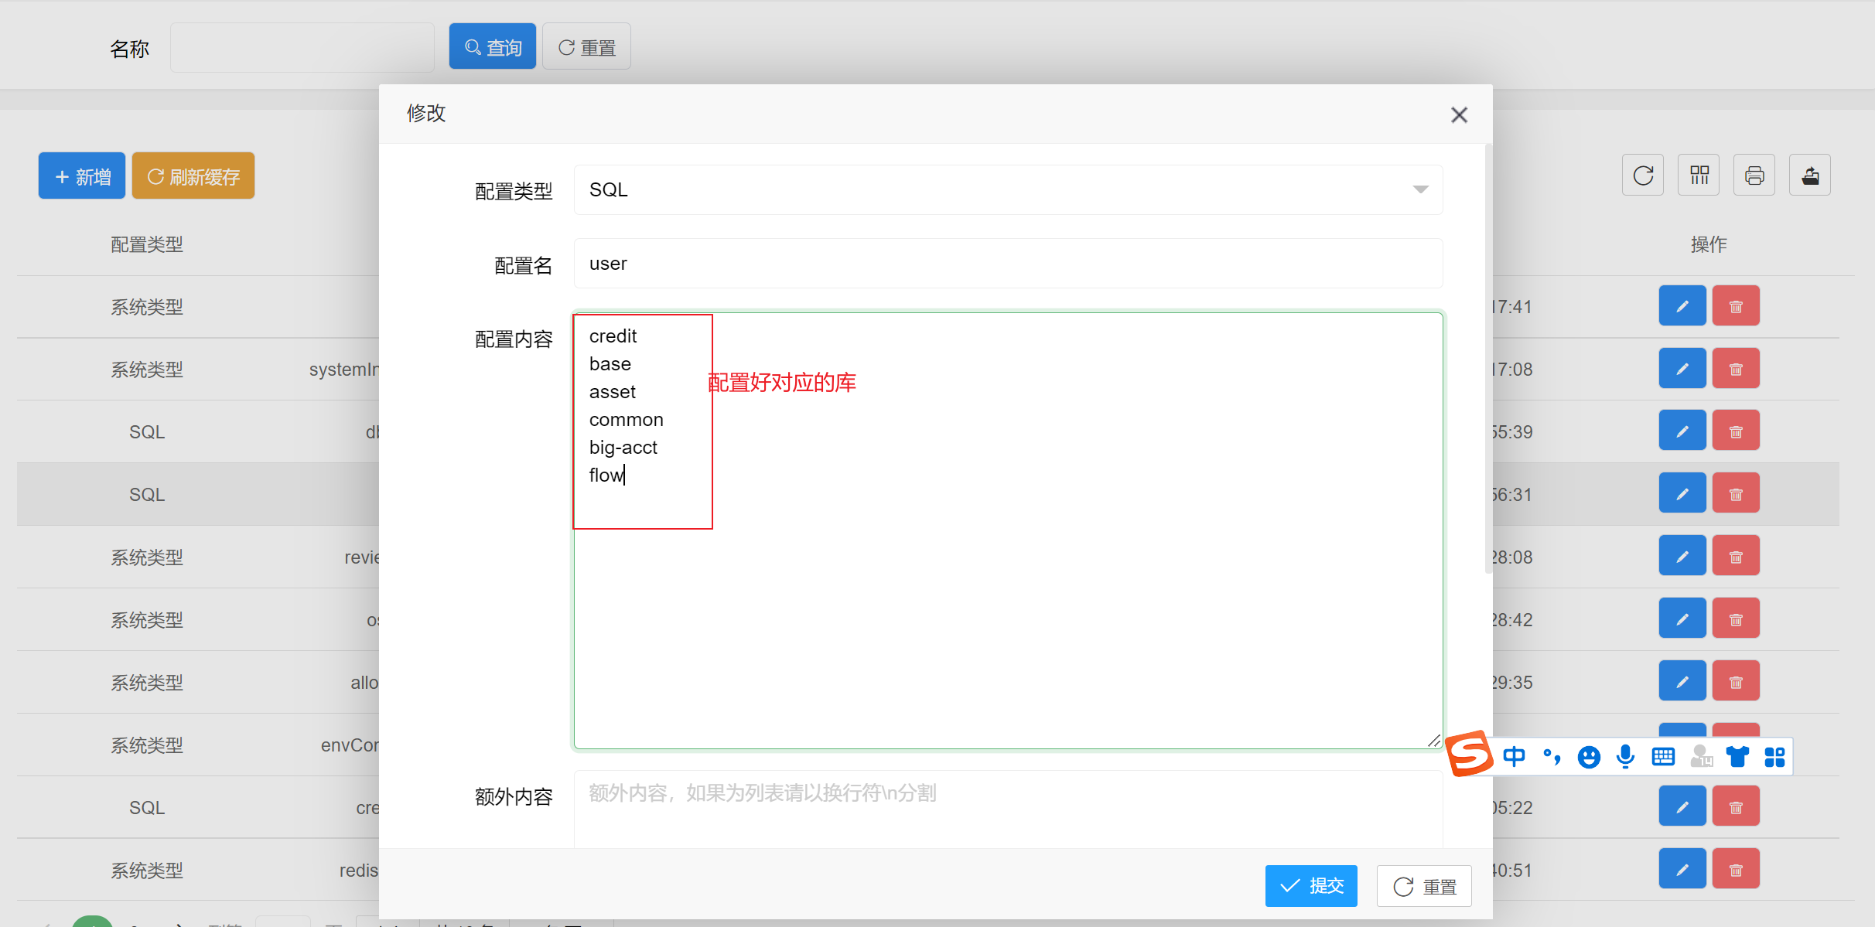
Task: Click the refresh table icon in toolbar
Action: [1643, 176]
